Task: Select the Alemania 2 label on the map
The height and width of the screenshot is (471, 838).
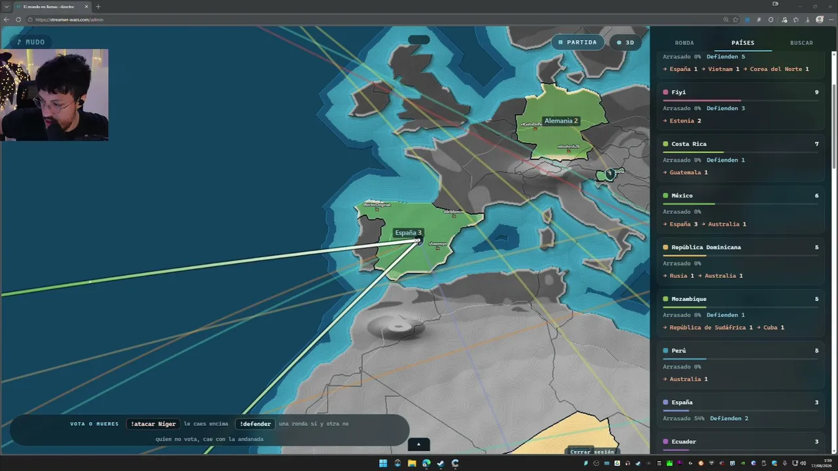Action: pyautogui.click(x=561, y=121)
